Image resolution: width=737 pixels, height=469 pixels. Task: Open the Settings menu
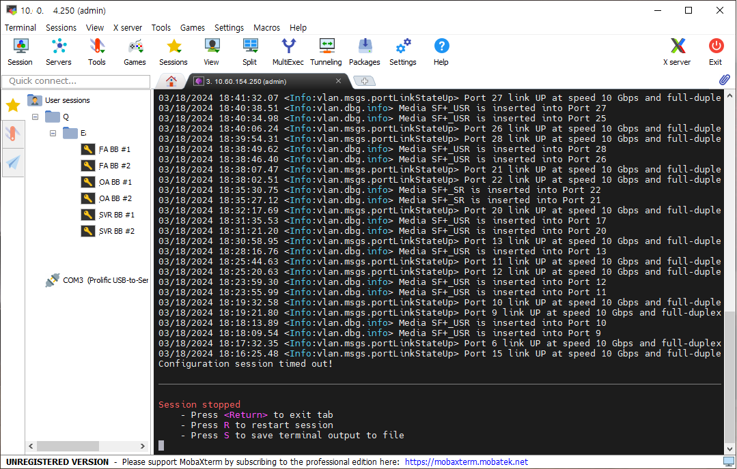click(229, 28)
